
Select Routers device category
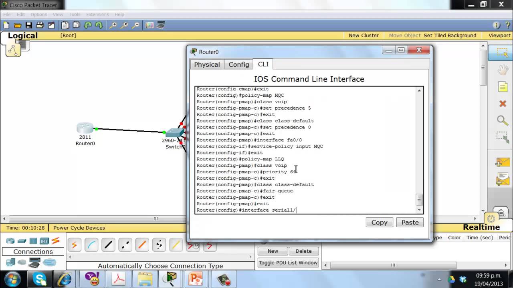10,241
